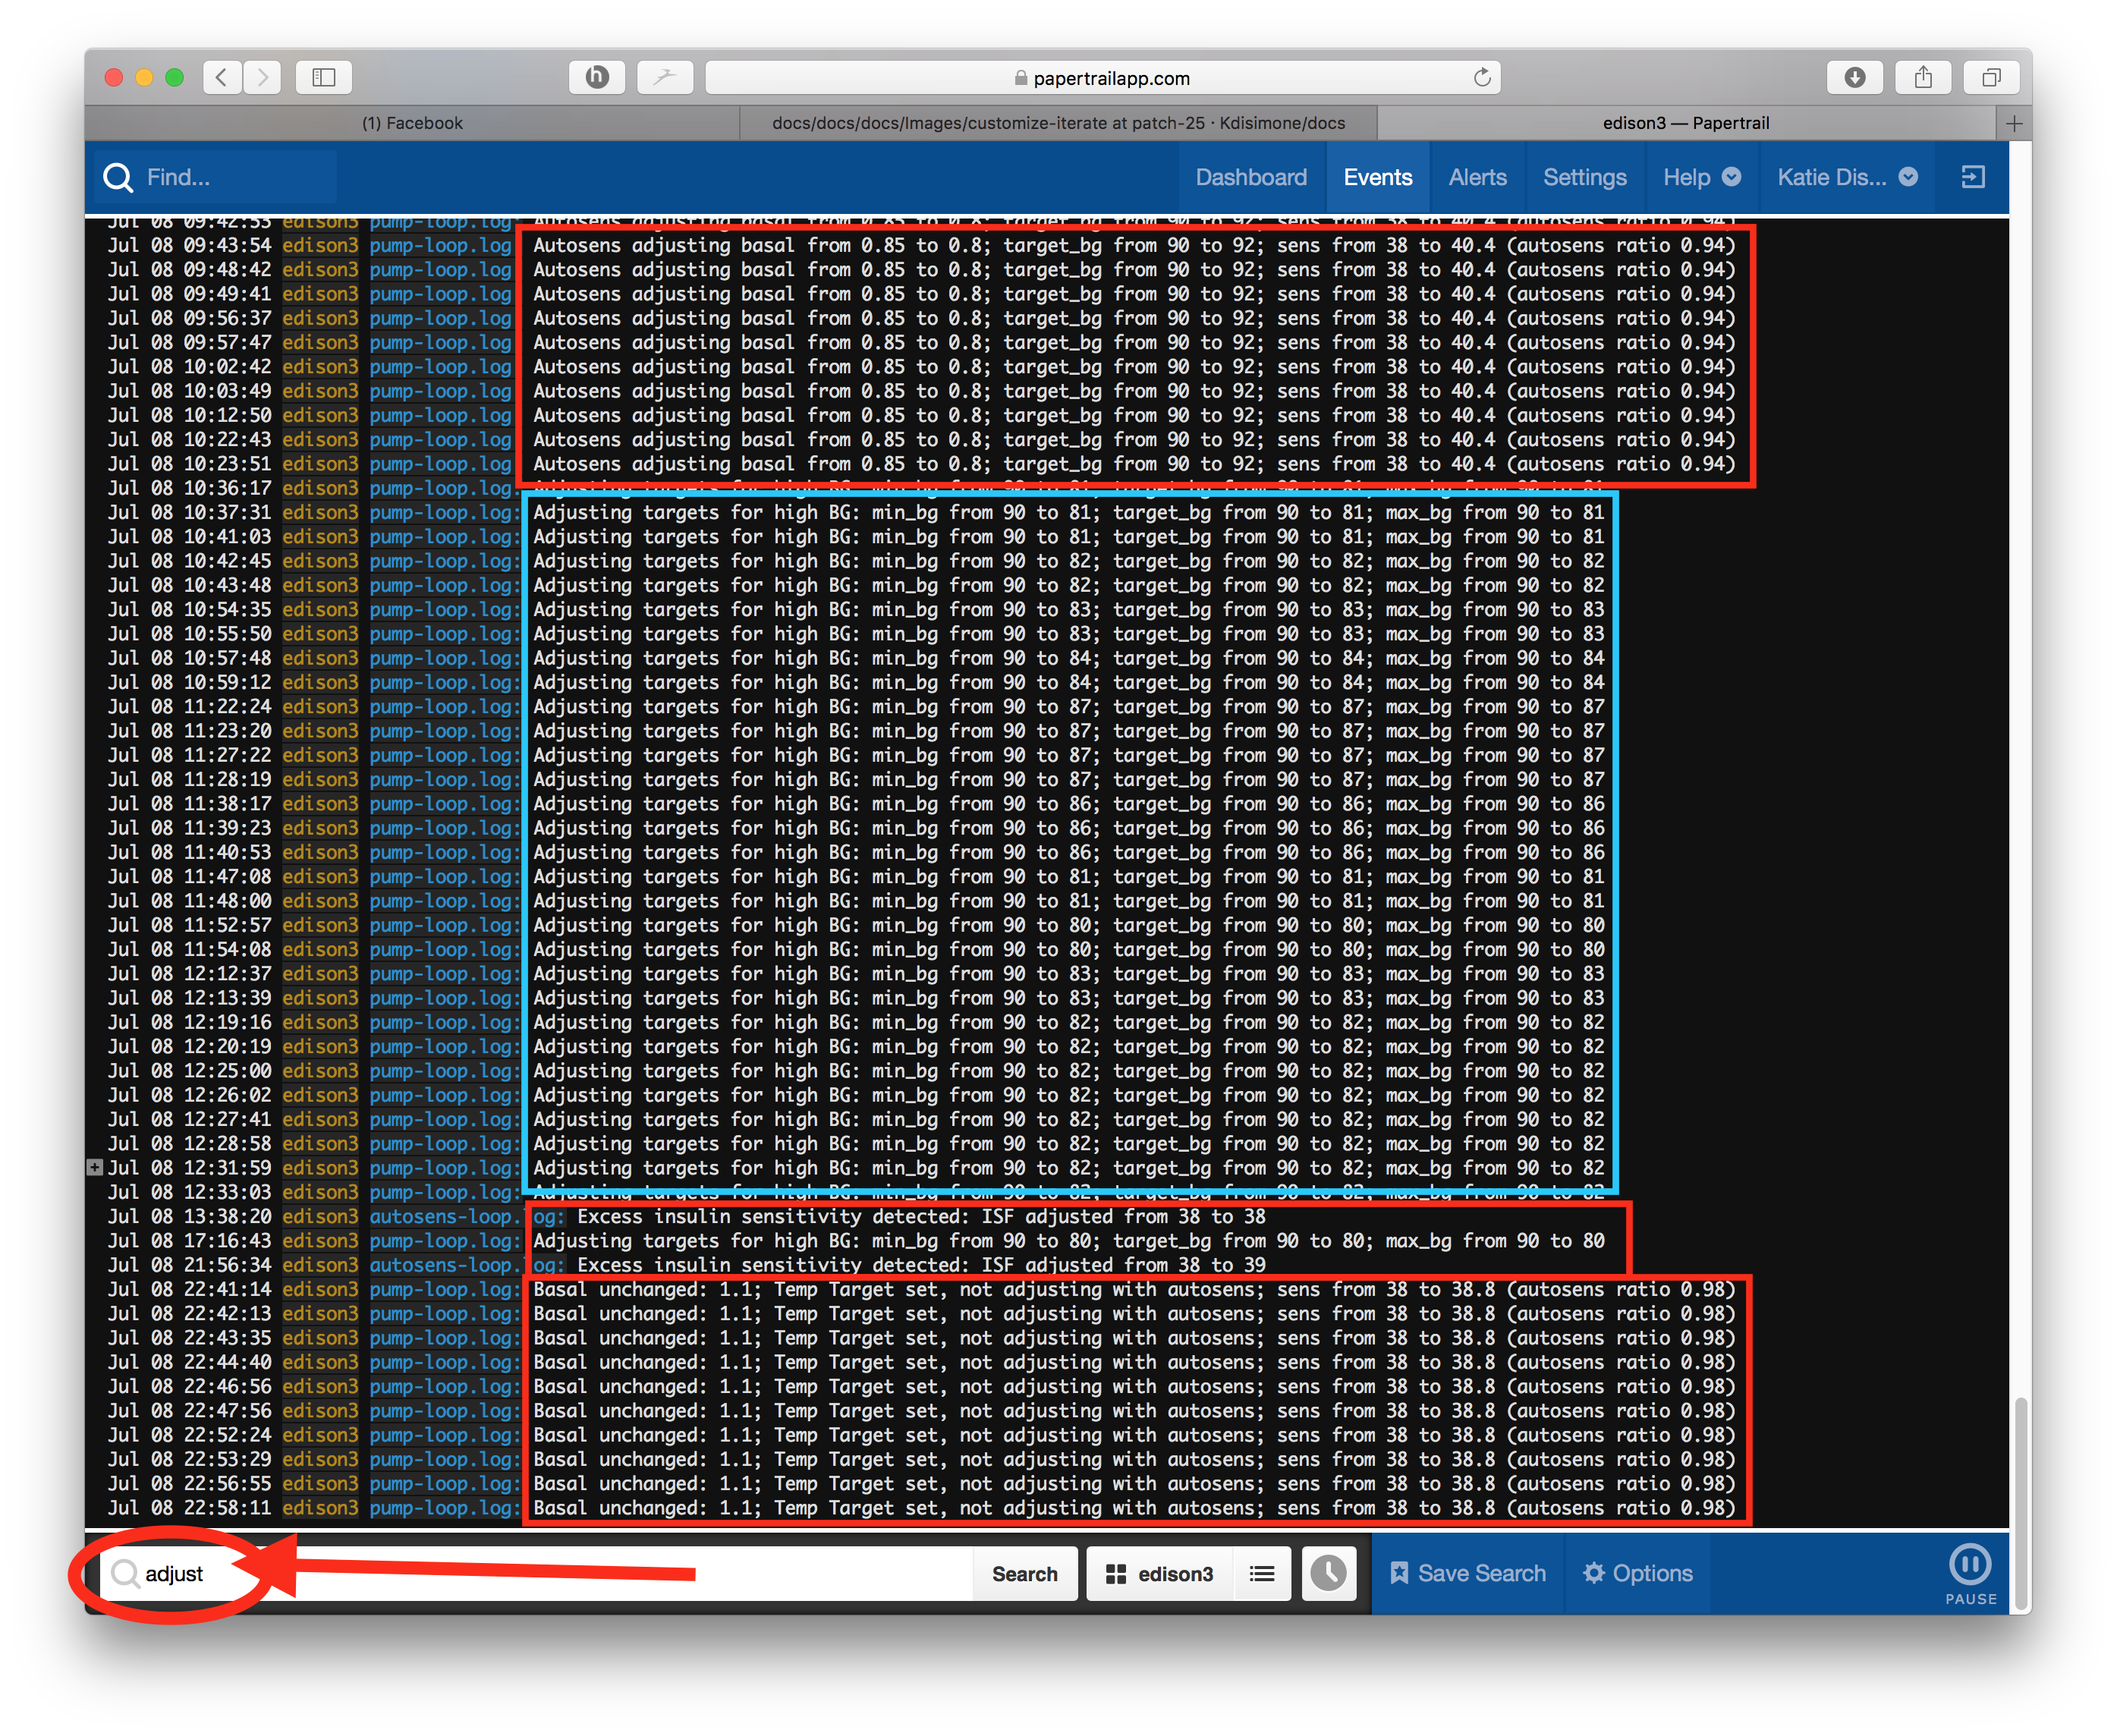Click the Safari reload page icon
Viewport: 2117px width, 1736px height.
(1481, 77)
